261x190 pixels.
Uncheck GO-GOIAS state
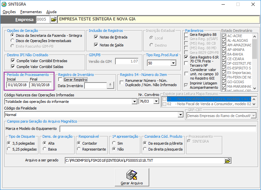(x=224, y=82)
